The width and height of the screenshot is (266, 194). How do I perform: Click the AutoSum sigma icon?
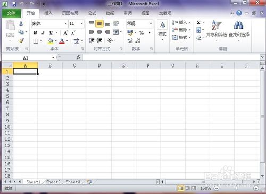click(x=198, y=22)
